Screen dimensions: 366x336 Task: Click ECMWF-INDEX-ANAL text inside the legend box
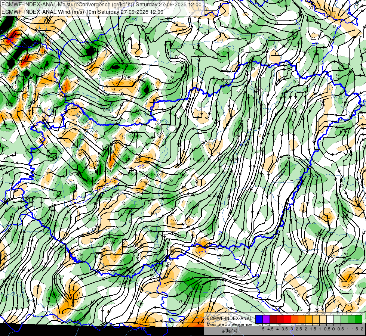(x=230, y=318)
